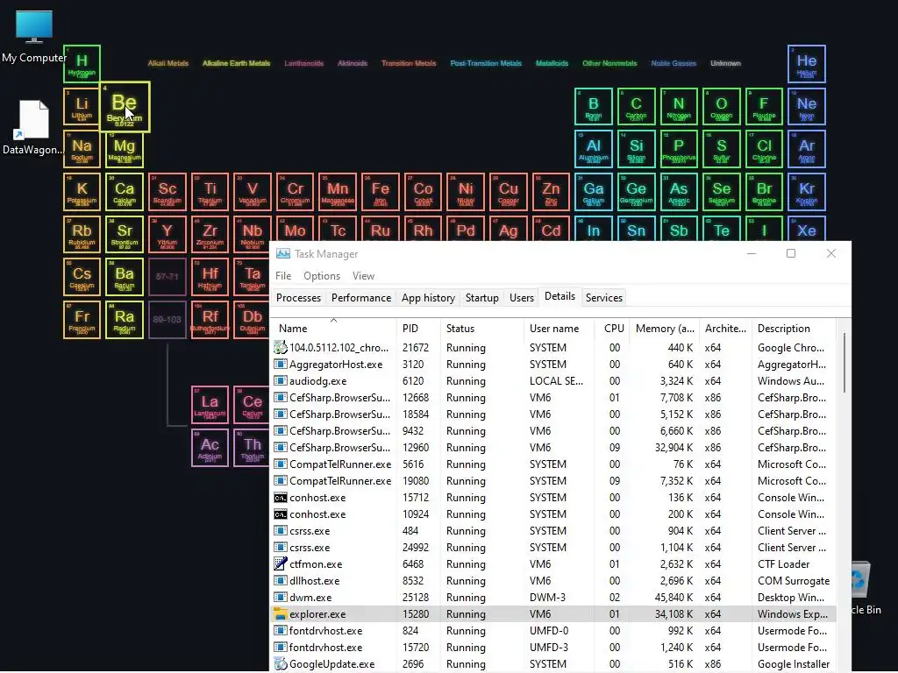The width and height of the screenshot is (898, 673).
Task: Choose the Oxygen element tile
Action: coord(721,106)
